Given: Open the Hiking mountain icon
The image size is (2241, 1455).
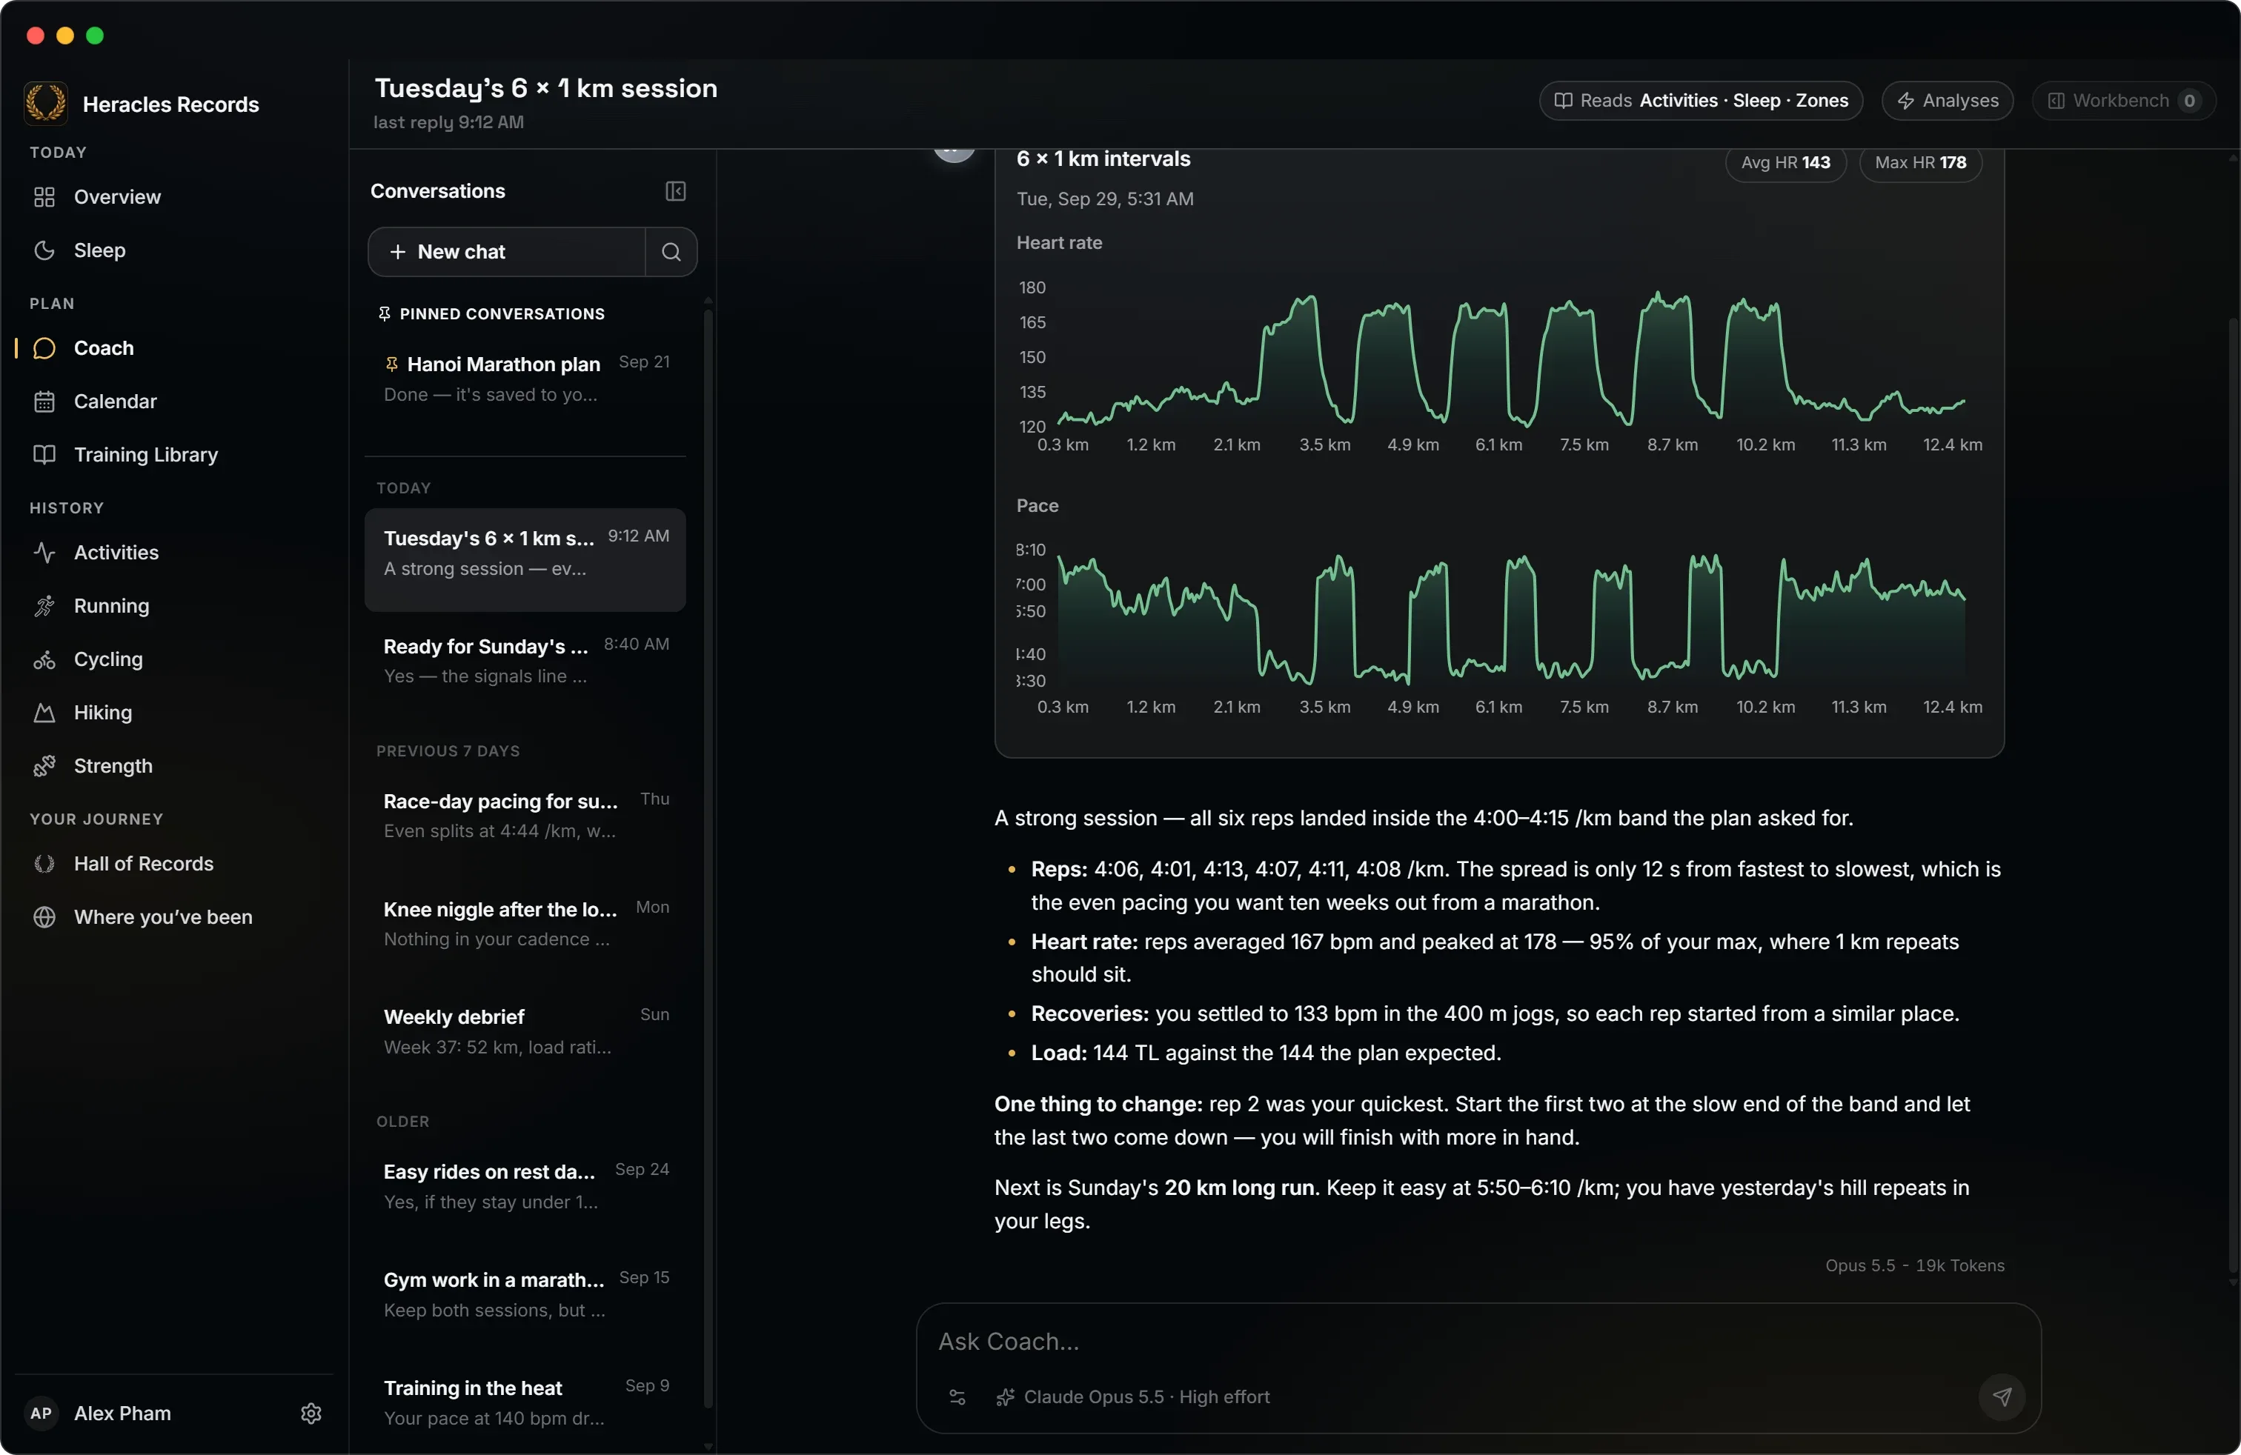Looking at the screenshot, I should 44,713.
